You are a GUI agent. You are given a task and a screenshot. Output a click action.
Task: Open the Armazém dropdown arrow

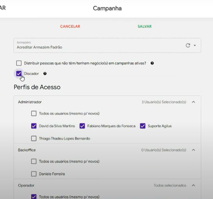[x=195, y=45]
